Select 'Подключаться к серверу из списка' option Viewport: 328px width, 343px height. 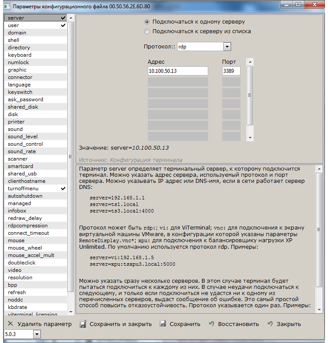147,31
